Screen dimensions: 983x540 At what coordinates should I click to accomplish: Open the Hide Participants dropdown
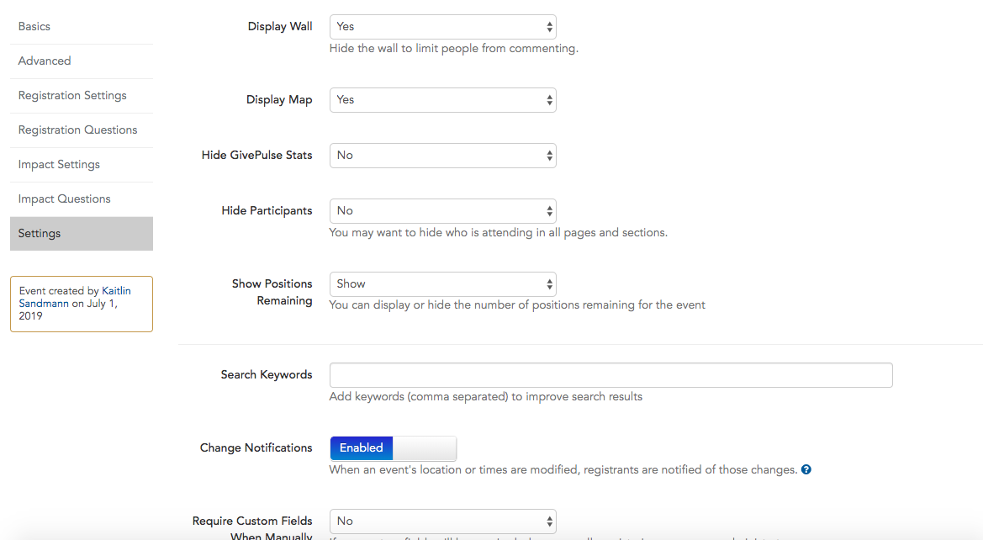[442, 211]
